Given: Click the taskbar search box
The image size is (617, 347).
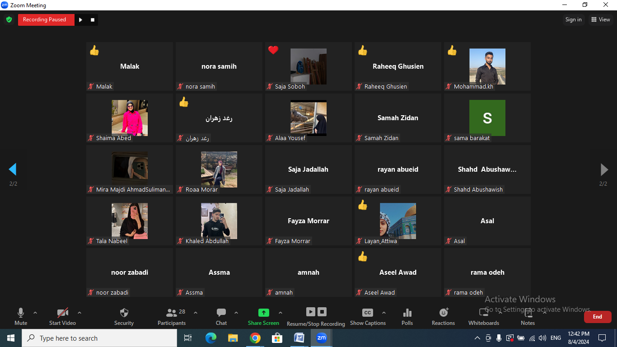Looking at the screenshot, I should (x=99, y=338).
